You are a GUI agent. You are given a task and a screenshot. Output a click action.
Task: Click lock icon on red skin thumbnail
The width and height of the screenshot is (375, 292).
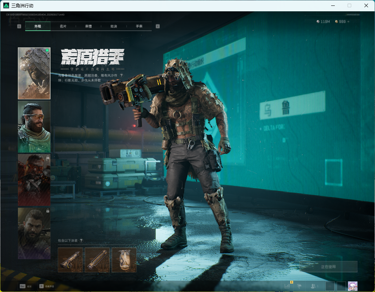(48, 158)
